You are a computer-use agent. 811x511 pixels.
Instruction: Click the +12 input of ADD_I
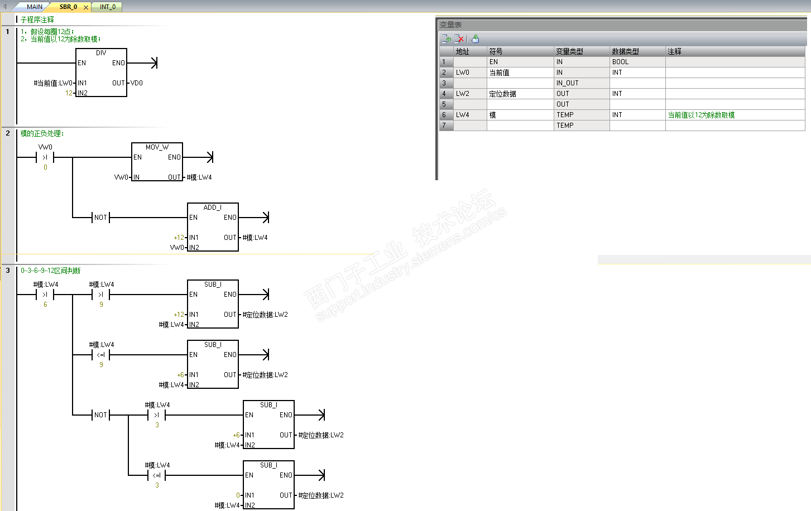click(x=179, y=238)
